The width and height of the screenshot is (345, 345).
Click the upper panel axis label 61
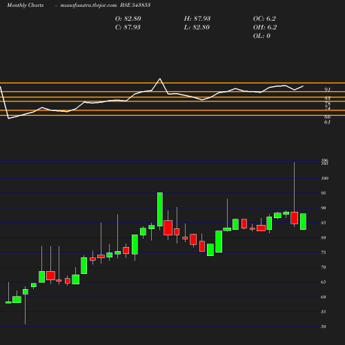coord(328,122)
